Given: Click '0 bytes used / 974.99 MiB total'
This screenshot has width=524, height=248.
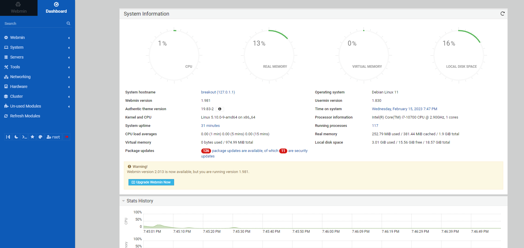Looking at the screenshot, I should coord(227,142).
